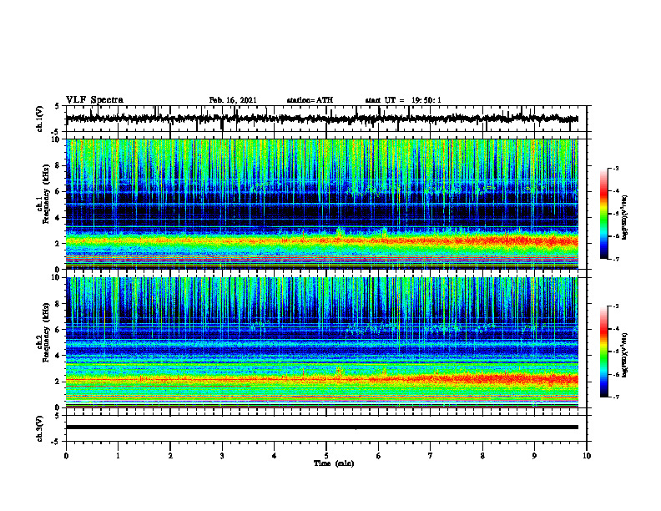Click the "start UT = 19:50: 1" text

[403, 100]
